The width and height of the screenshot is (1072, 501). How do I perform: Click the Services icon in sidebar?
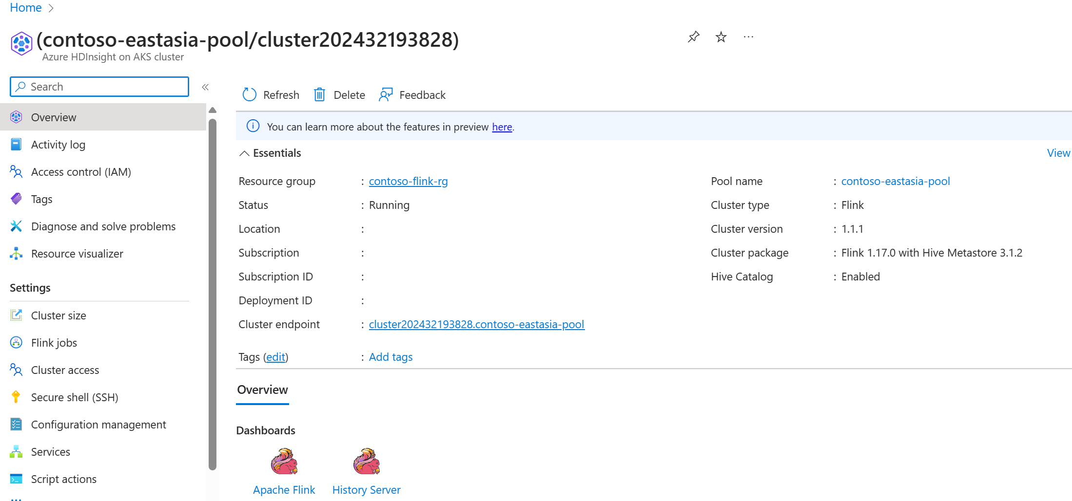point(16,451)
